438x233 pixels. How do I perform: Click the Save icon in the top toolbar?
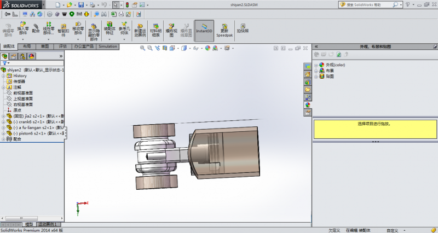pyautogui.click(x=80, y=5)
